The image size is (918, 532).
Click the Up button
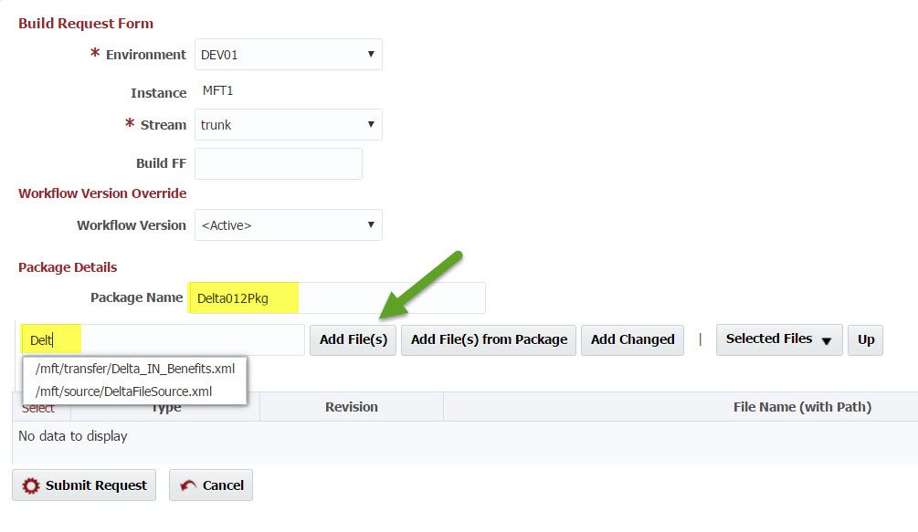pyautogui.click(x=865, y=339)
